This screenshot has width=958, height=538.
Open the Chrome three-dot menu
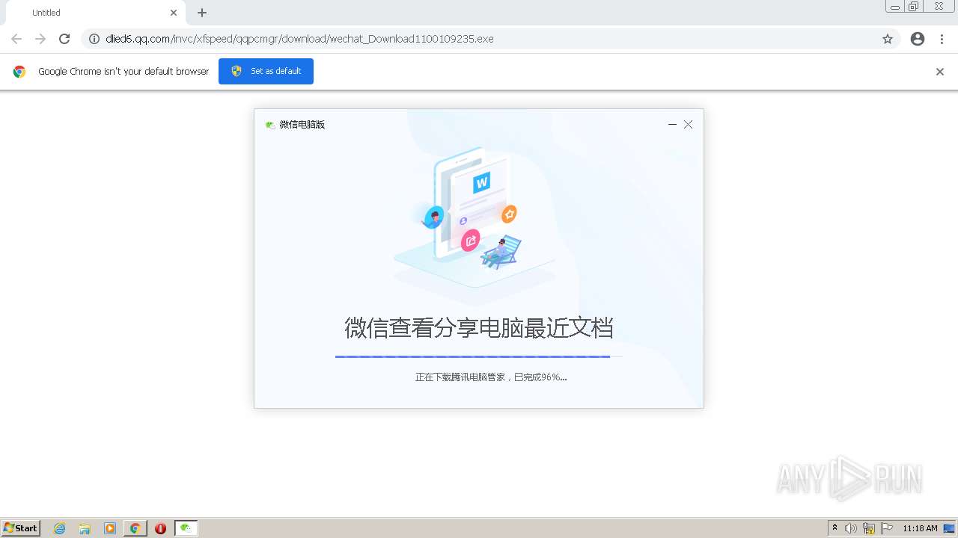coord(942,39)
